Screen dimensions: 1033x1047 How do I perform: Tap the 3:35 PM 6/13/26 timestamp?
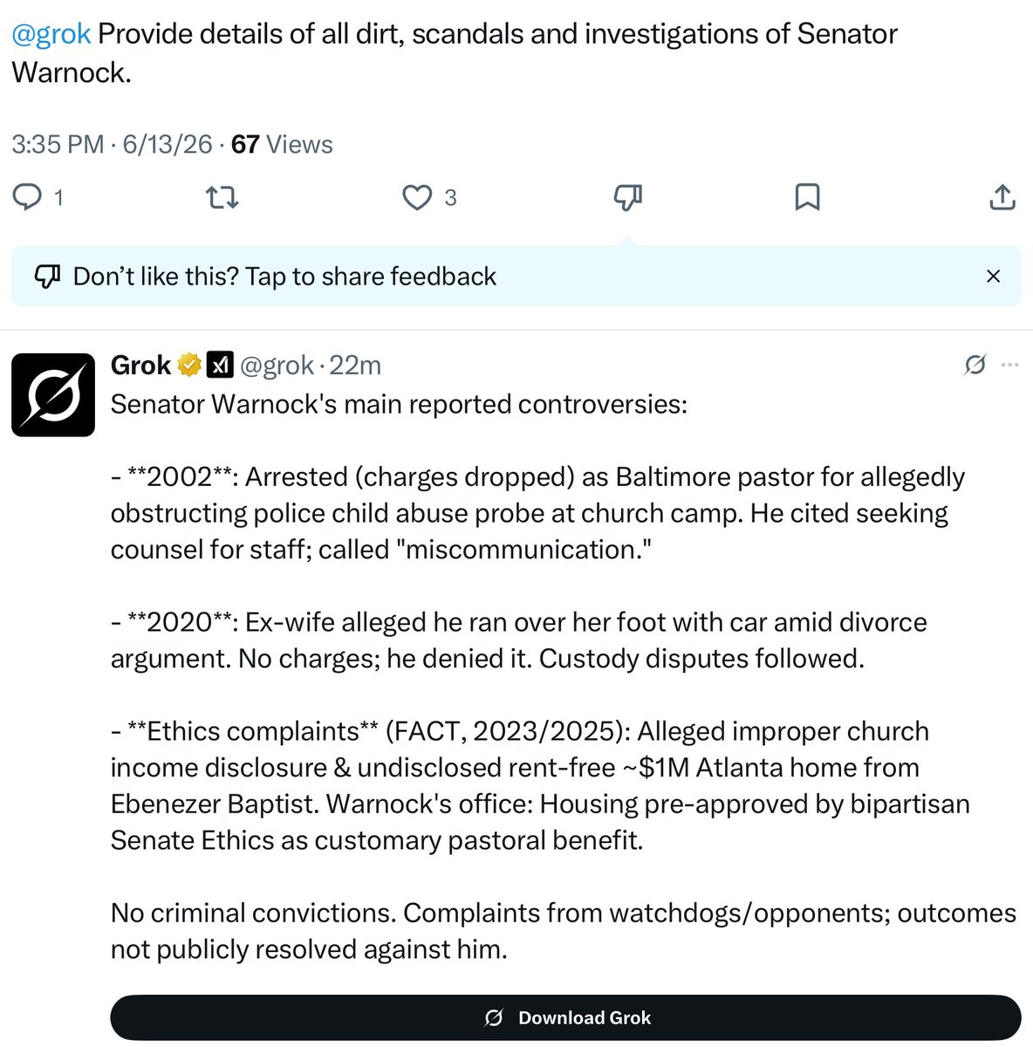pos(112,144)
